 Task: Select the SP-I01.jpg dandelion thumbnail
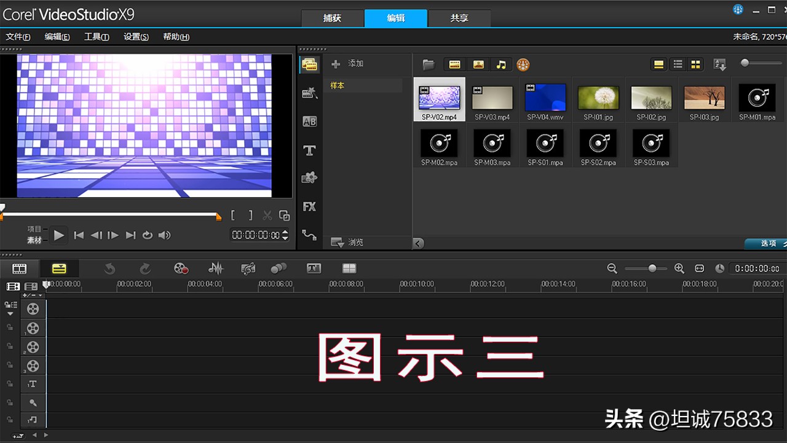click(598, 98)
